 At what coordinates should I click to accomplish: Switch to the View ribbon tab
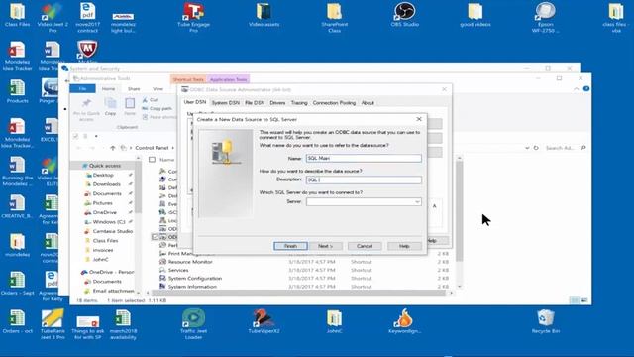[158, 89]
